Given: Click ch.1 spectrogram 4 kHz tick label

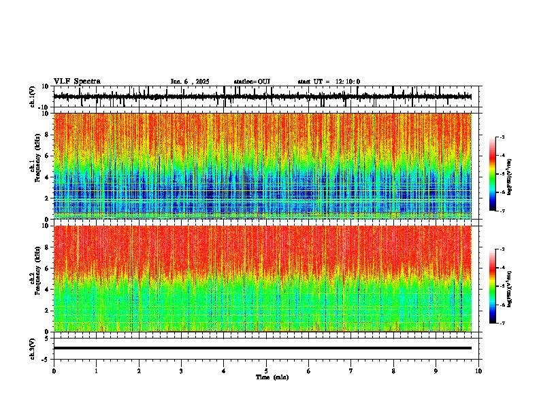Looking at the screenshot, I should [x=48, y=177].
